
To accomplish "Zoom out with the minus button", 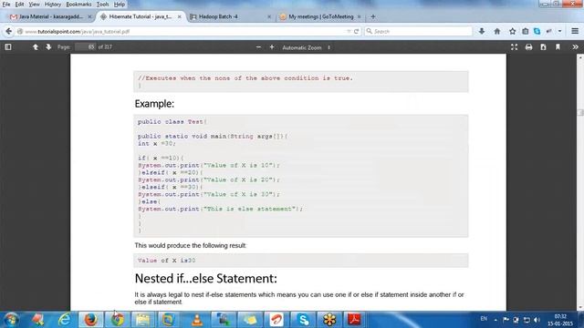I will [258, 47].
